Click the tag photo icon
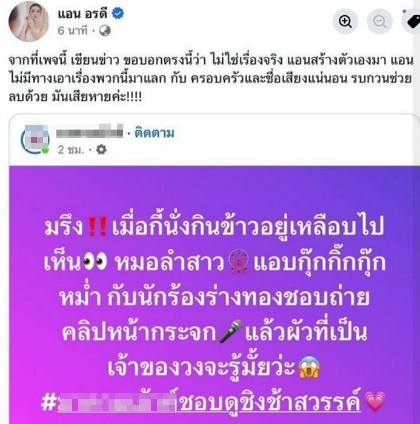This screenshot has height=424, width=420. pos(412,21)
